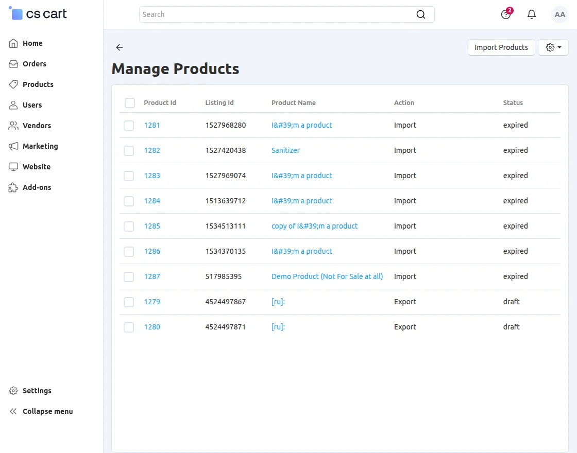Open product ID 1287 link
Screen dimensions: 577x453
(152, 277)
